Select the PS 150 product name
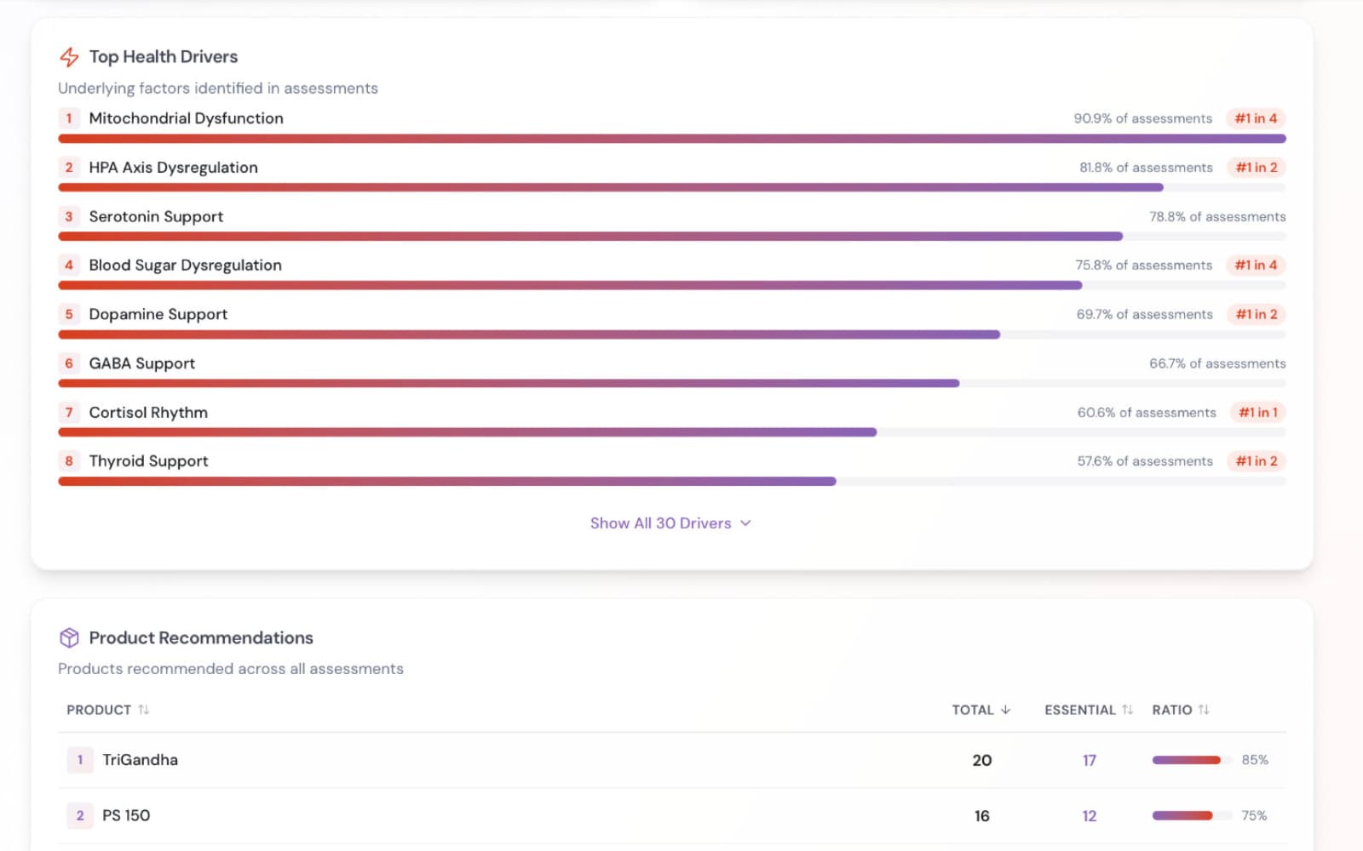 126,815
